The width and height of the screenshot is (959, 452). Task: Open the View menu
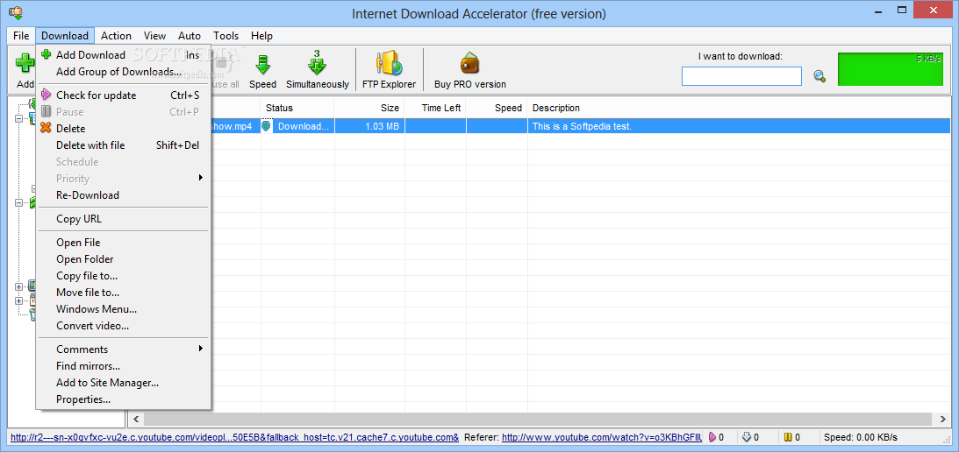tap(155, 36)
